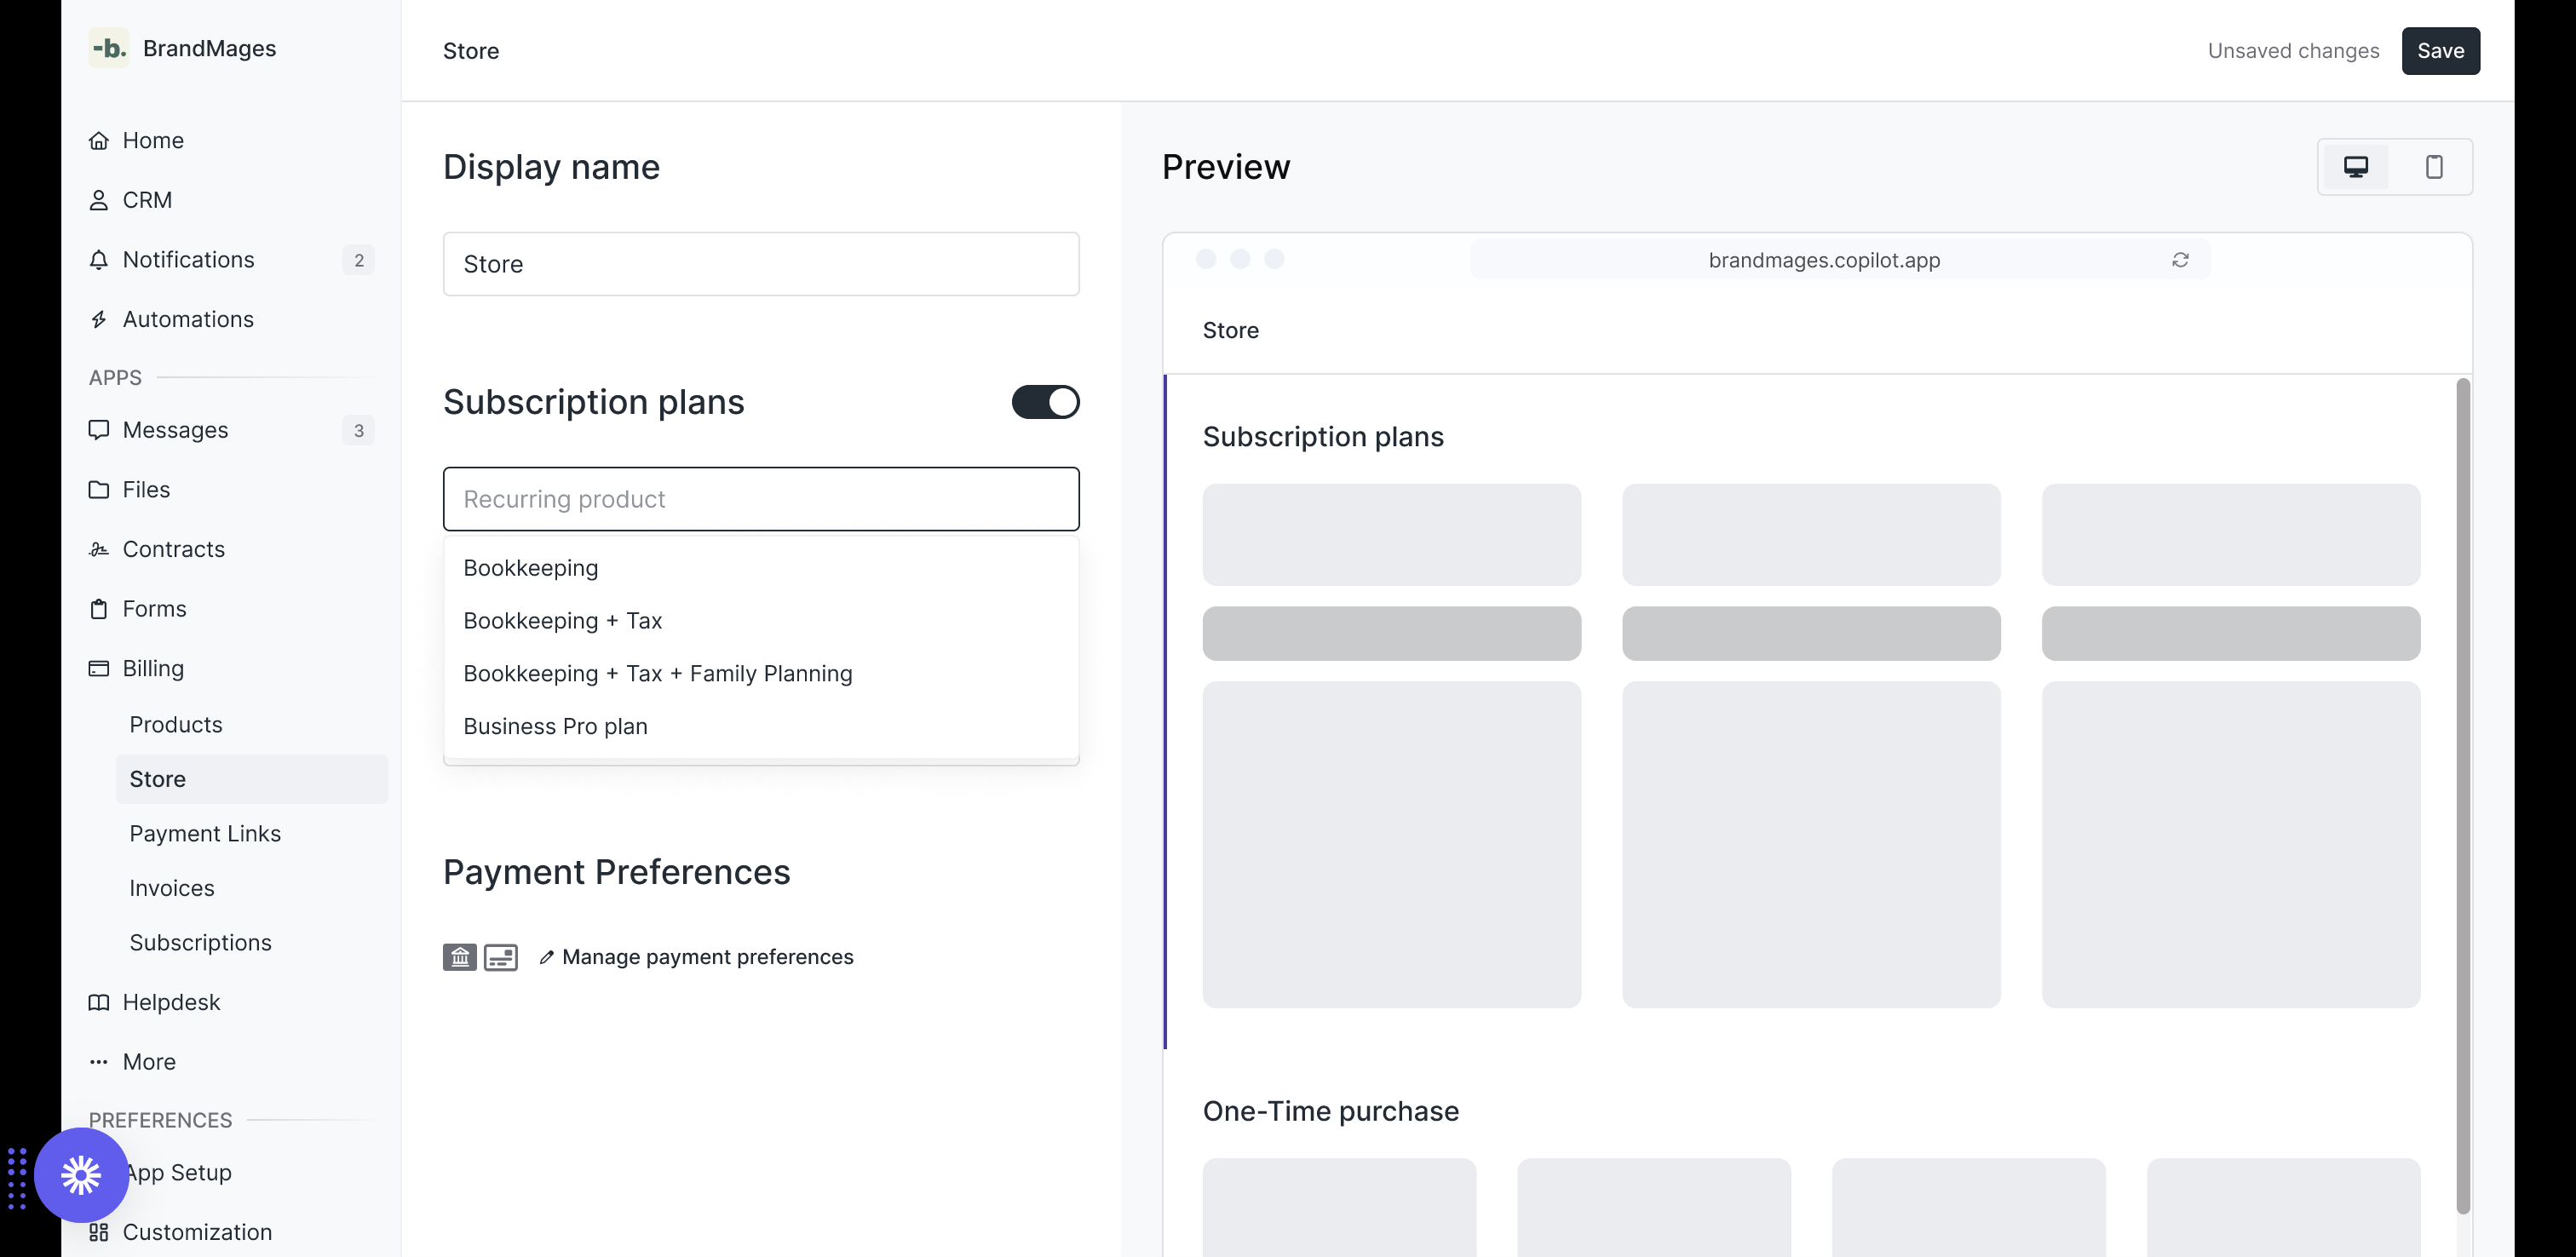Open App Setup preferences
The width and height of the screenshot is (2576, 1257).
click(180, 1172)
